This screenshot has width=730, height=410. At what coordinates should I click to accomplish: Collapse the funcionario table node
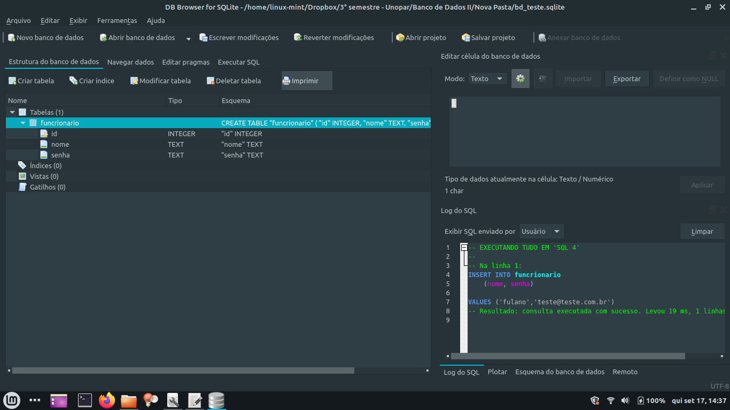[22, 123]
